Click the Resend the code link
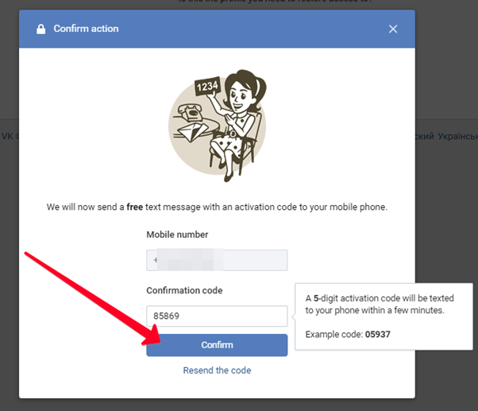 click(x=217, y=370)
